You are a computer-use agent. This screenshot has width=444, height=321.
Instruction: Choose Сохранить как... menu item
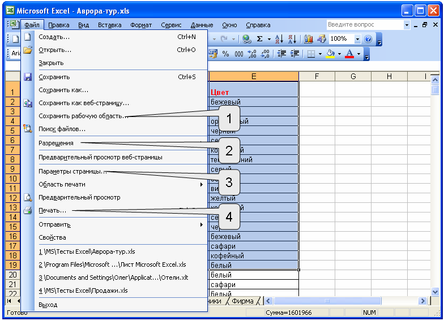coord(114,90)
